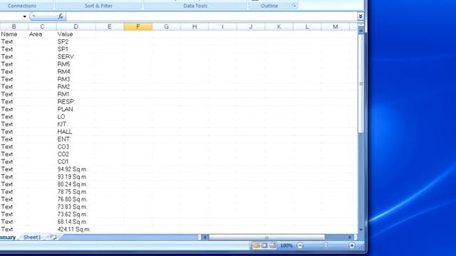456x256 pixels.
Task: Select the cell containing SP2
Action: 76,42
